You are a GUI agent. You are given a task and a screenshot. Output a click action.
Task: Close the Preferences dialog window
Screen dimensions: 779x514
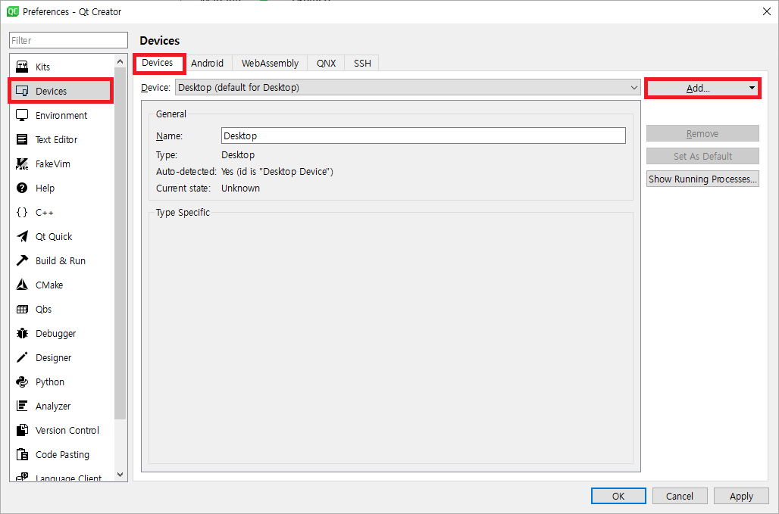[x=767, y=11]
